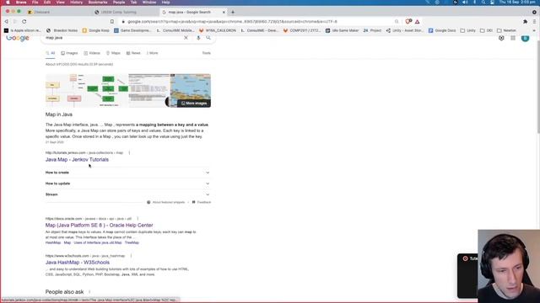540x303 pixels.
Task: Click the zoom magnifier icon in the address bar
Action: click(397, 22)
